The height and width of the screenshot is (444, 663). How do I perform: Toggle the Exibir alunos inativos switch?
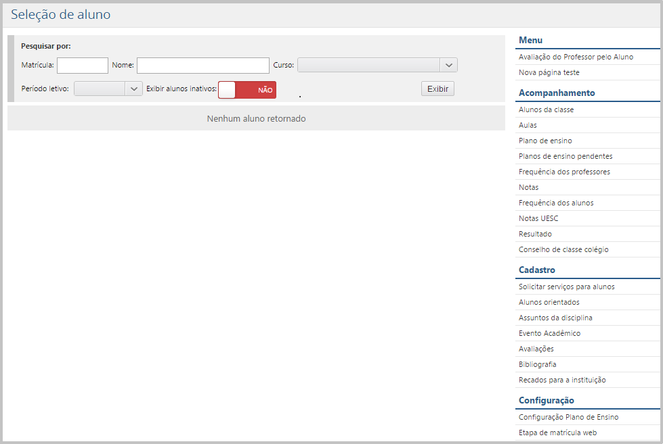pos(247,90)
